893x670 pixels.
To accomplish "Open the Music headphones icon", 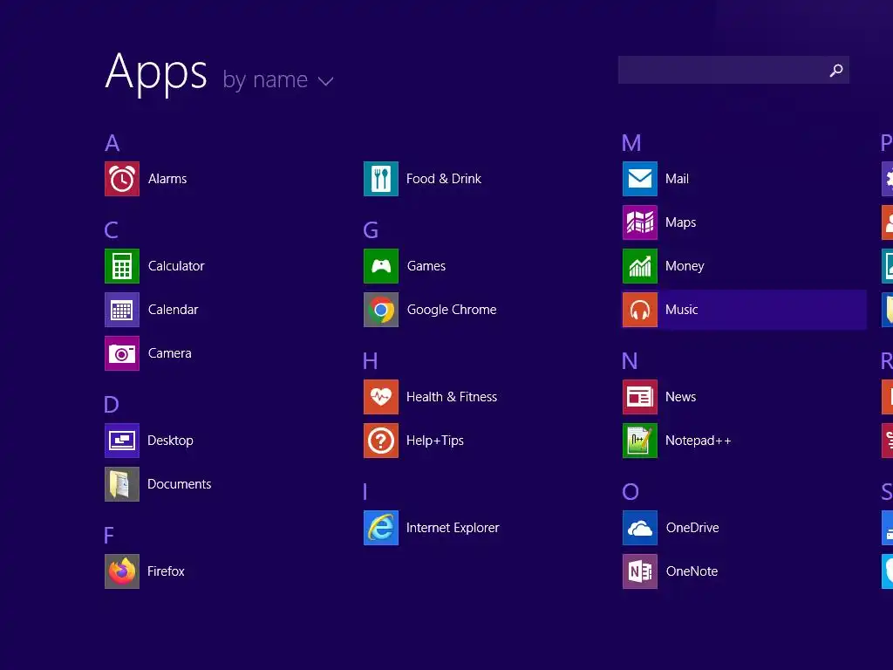I will [x=640, y=310].
